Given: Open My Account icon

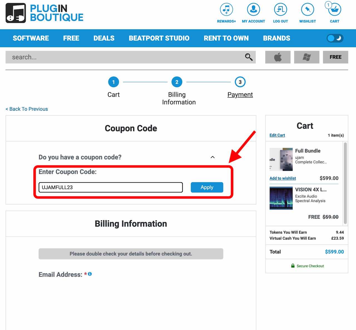Looking at the screenshot, I should point(253,9).
